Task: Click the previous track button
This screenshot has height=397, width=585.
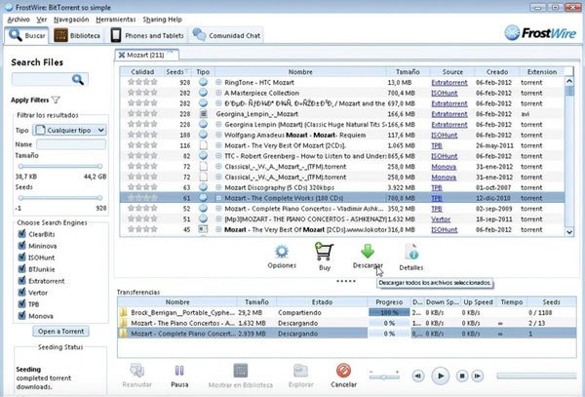Action: [x=418, y=376]
